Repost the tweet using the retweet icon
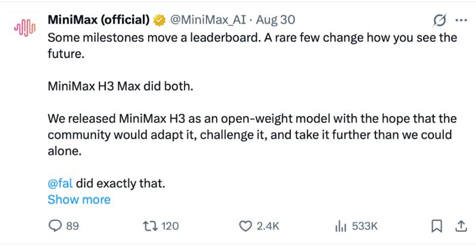This screenshot has height=252, width=476. pyautogui.click(x=151, y=226)
